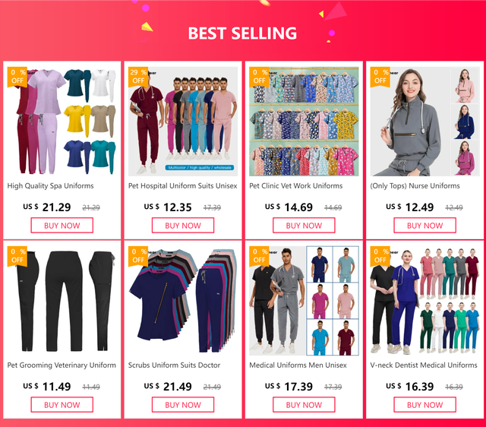Click BUY NOW under High Quality Spa Uniforms
Image resolution: width=486 pixels, height=427 pixels.
tap(62, 226)
